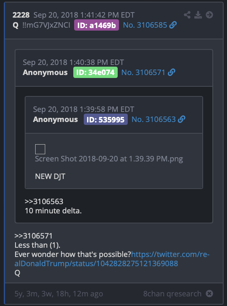The height and width of the screenshot is (306, 227).
Task: Click the Q tripcode !!mG7VJxZNCI
Action: 46,25
